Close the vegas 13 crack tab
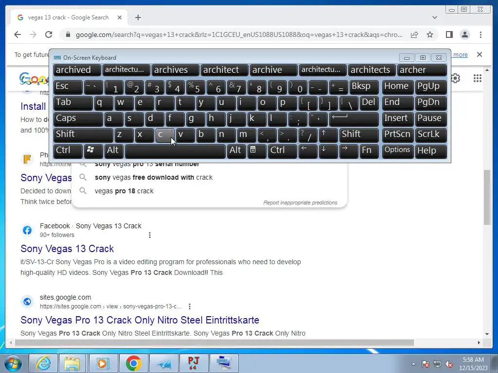The image size is (498, 373). 120,17
